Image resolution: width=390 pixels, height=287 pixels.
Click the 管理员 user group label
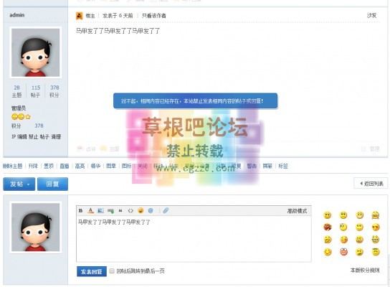pos(19,108)
